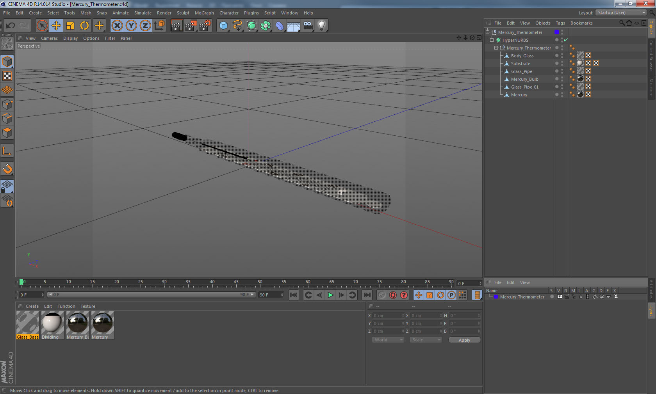Toggle Autokeying button

coord(393,295)
